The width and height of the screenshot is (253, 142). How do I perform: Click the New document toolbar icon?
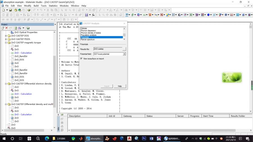3,10
